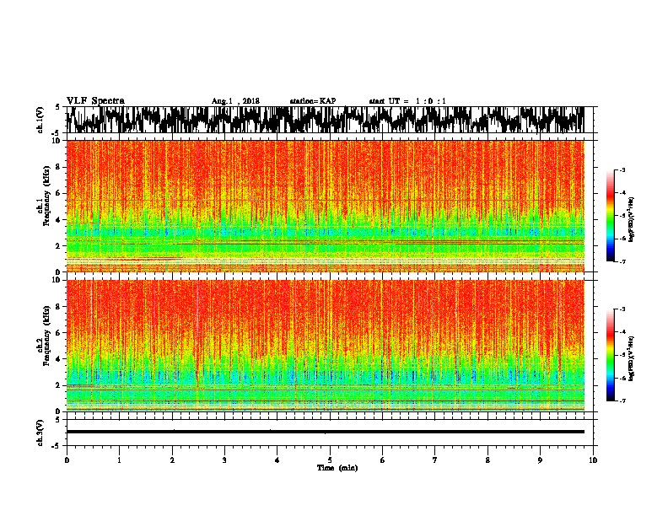Click the "station=KAP" label
Viewport: 668px width, 516px height.
pos(313,101)
